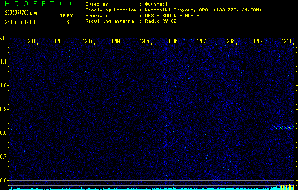This screenshot has width=298, height=190.
Task: Select the meteor count value 8
Action: (67, 22)
